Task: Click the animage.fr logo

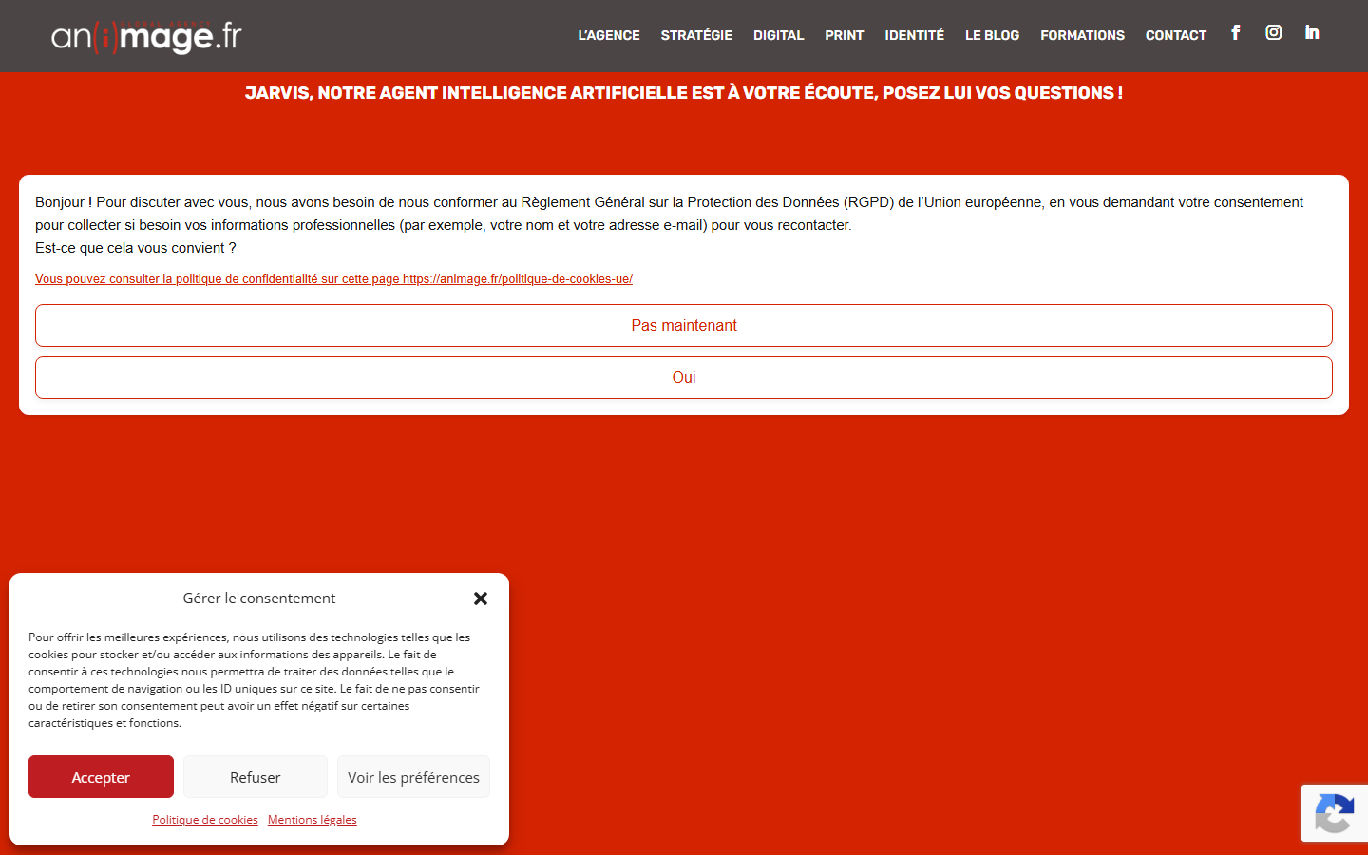Action: tap(146, 36)
